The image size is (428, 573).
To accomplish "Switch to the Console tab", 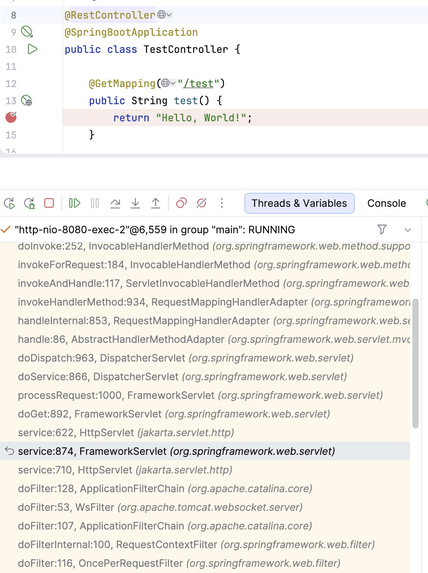I will 386,203.
